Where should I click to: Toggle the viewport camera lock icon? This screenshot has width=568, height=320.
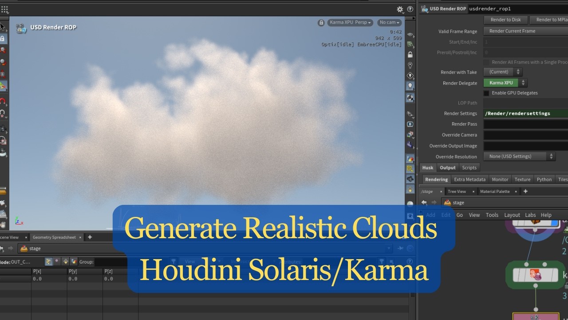[321, 23]
